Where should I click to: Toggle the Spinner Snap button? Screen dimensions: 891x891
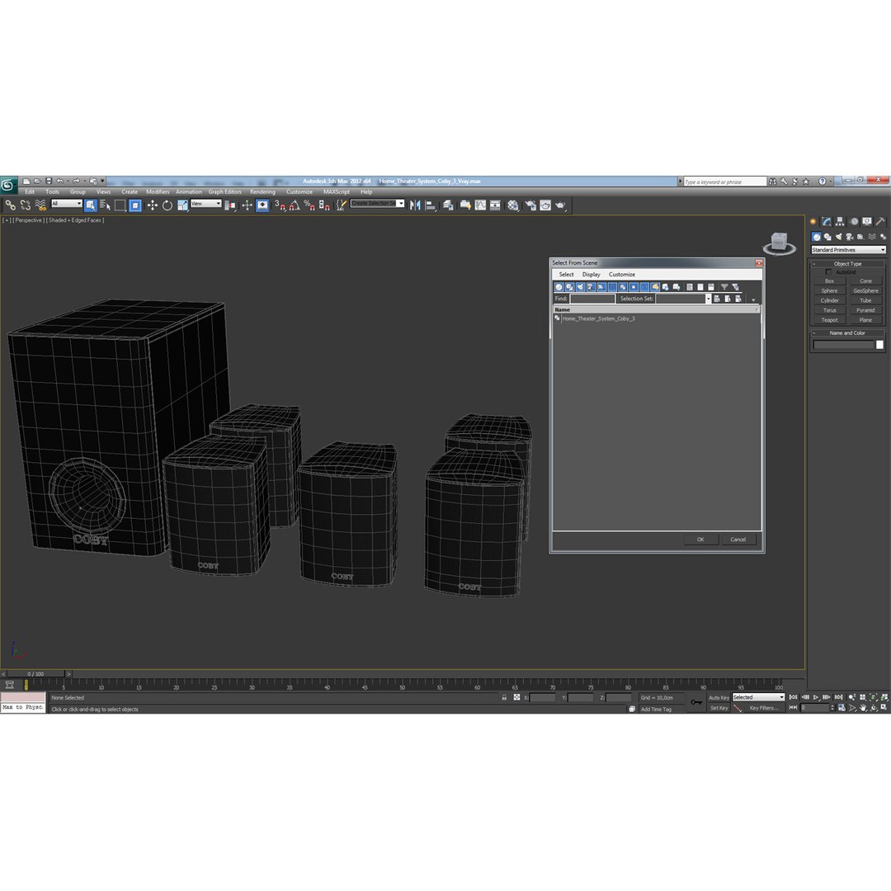pyautogui.click(x=324, y=205)
